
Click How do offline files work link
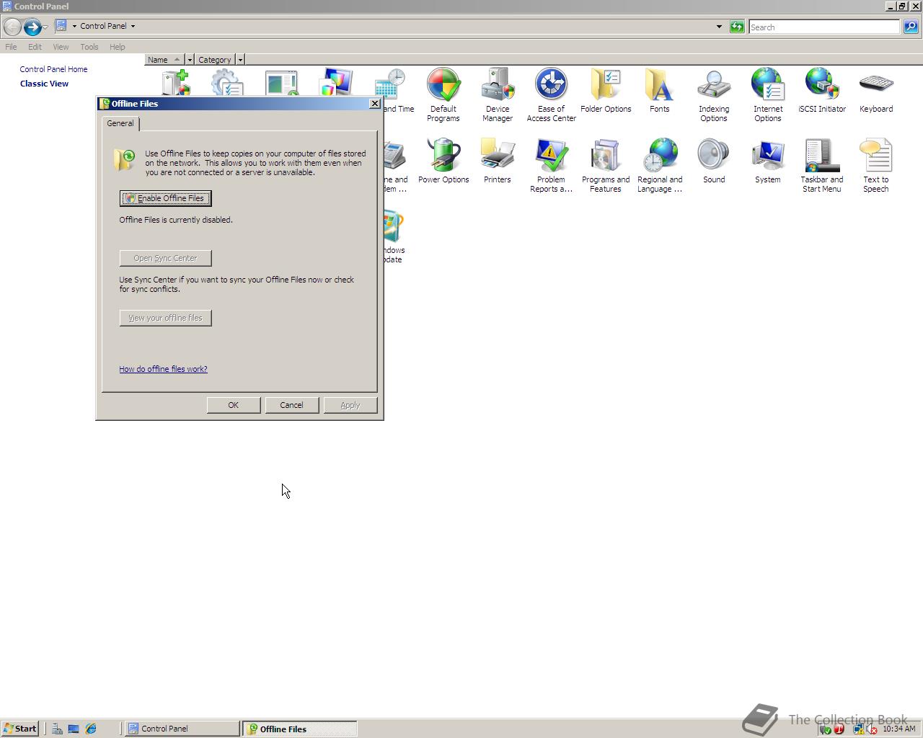[x=163, y=369]
